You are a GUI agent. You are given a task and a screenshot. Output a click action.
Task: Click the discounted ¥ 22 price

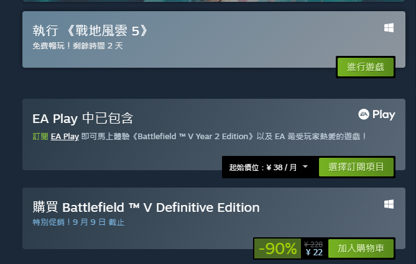[x=314, y=252]
